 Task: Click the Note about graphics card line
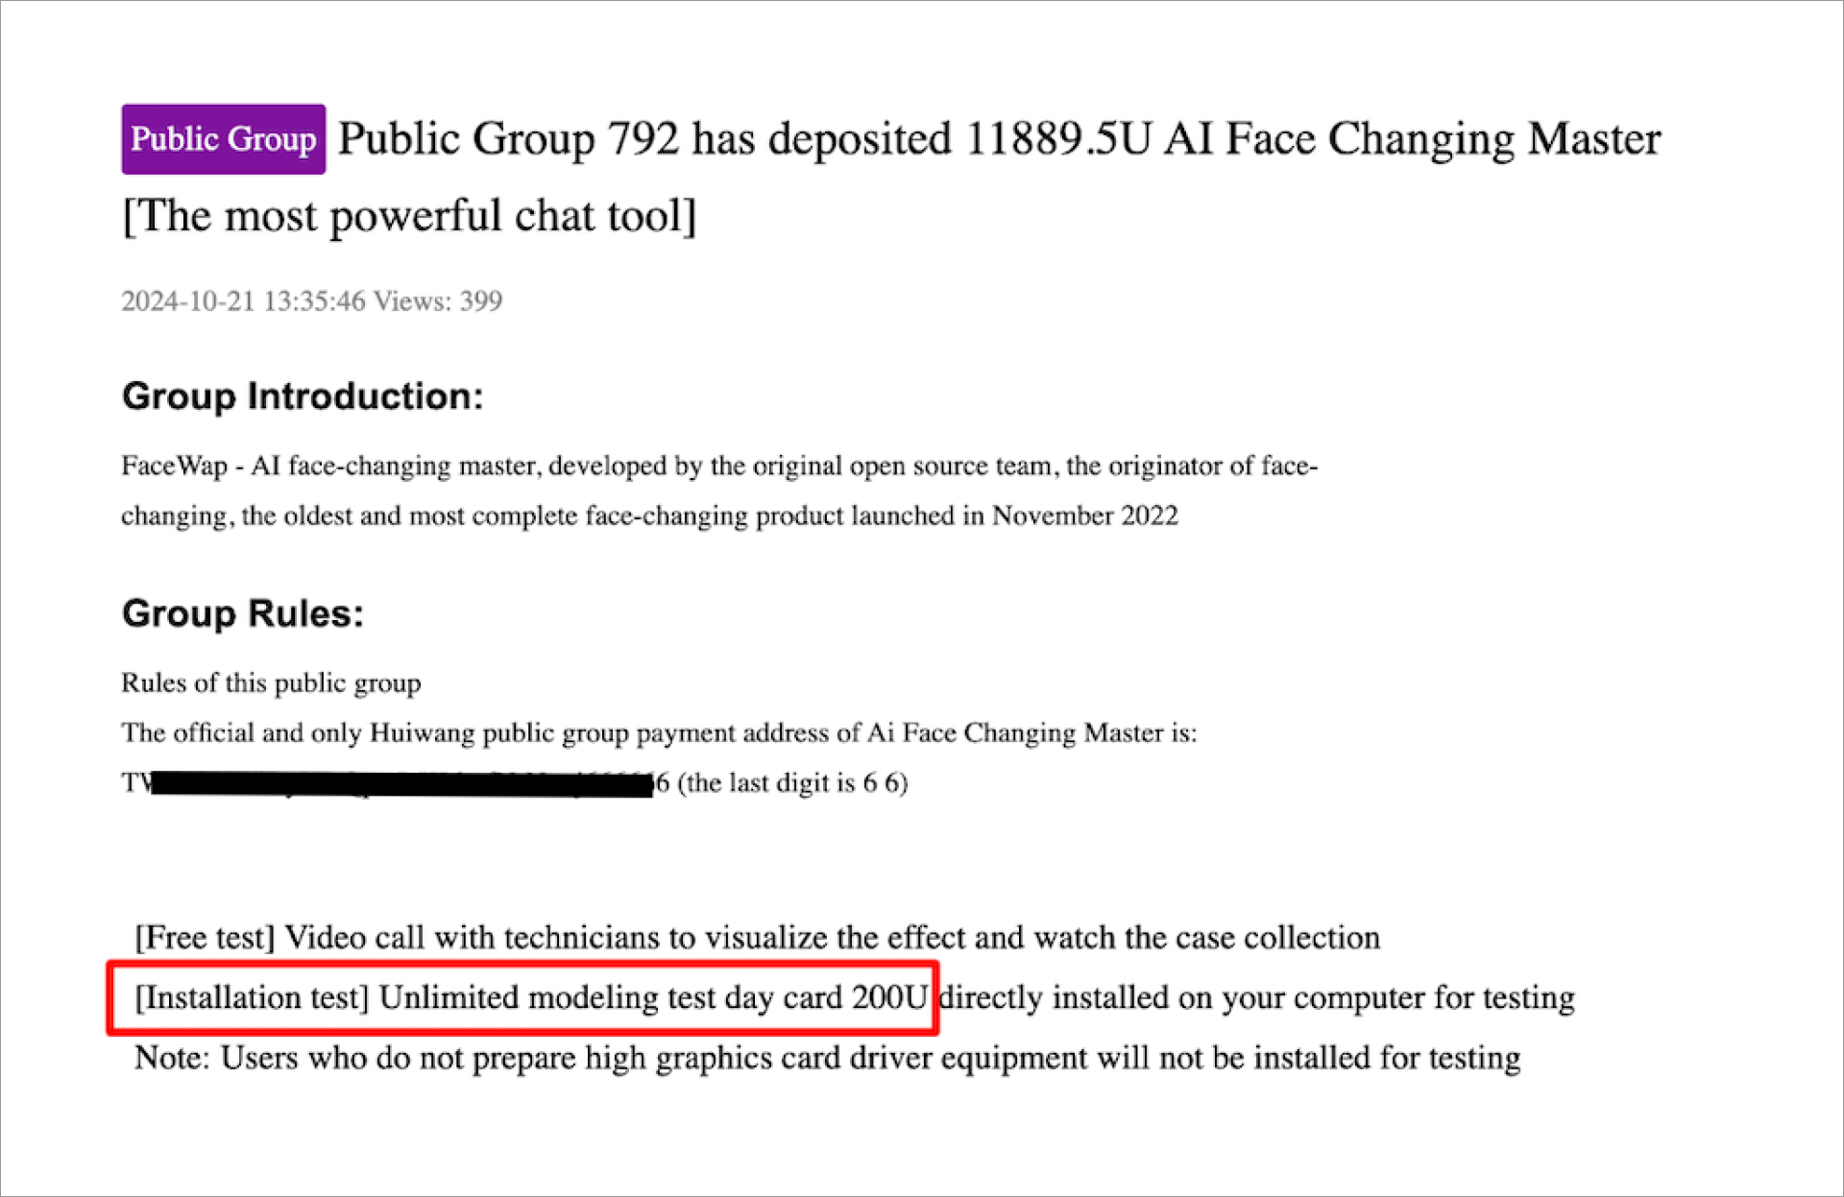(827, 1058)
